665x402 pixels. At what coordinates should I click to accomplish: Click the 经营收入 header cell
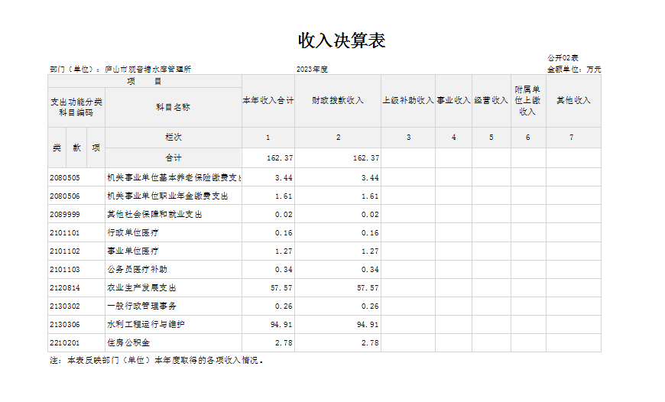tap(491, 100)
